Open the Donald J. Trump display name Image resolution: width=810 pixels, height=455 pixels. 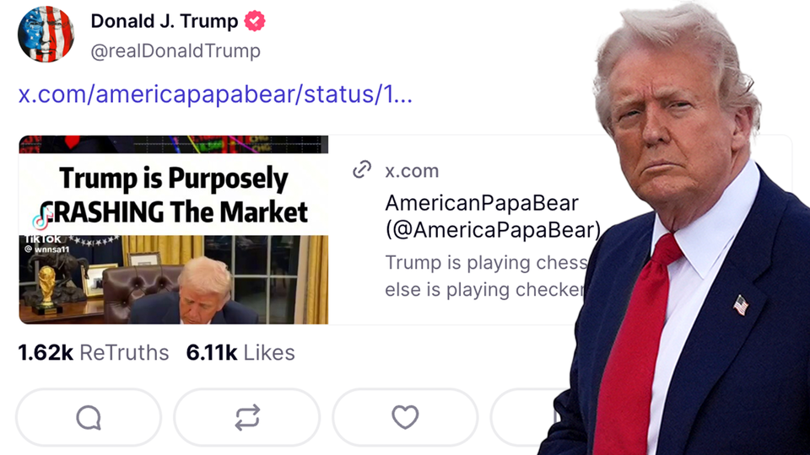(165, 21)
